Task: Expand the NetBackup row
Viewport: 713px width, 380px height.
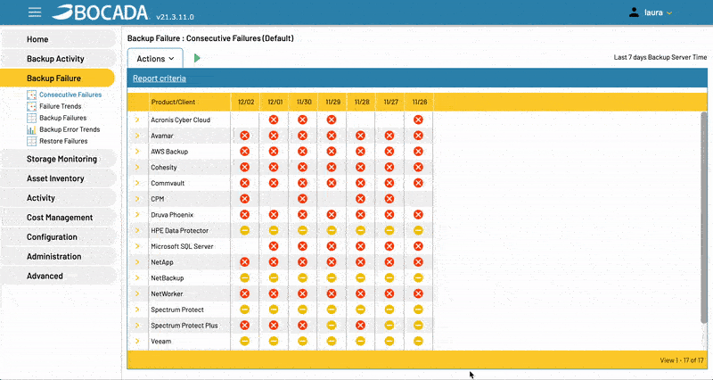Action: 137,277
